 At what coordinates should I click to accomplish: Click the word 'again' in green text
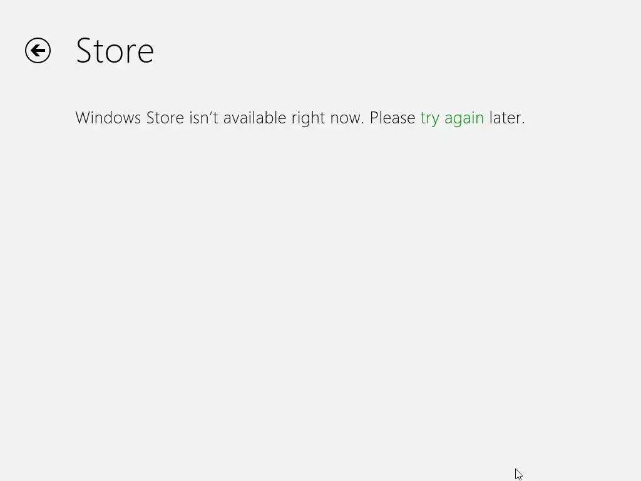coord(464,118)
